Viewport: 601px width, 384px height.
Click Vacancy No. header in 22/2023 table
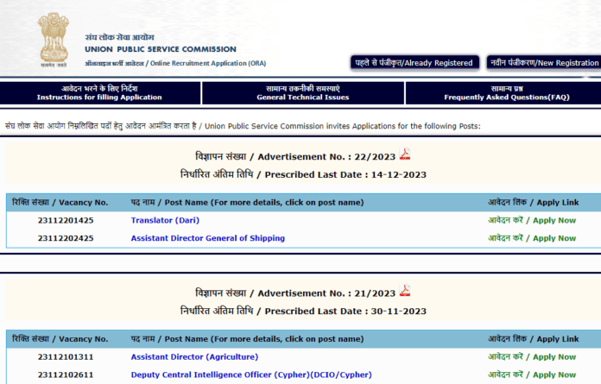click(x=60, y=203)
